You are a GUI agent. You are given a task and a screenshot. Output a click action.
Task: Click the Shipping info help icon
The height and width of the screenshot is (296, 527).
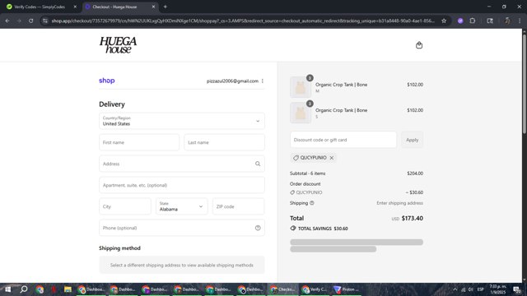pyautogui.click(x=312, y=203)
